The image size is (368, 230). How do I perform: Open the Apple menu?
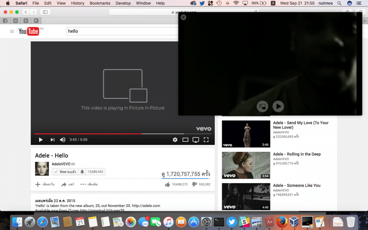[x=8, y=3]
